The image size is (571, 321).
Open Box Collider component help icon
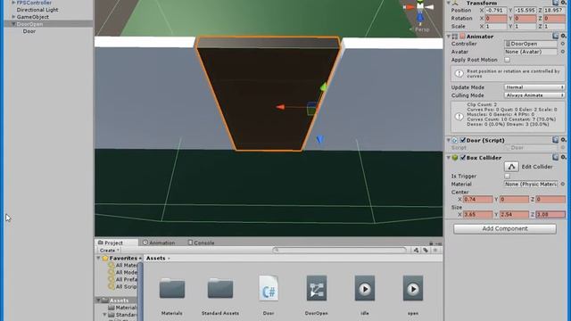555,157
